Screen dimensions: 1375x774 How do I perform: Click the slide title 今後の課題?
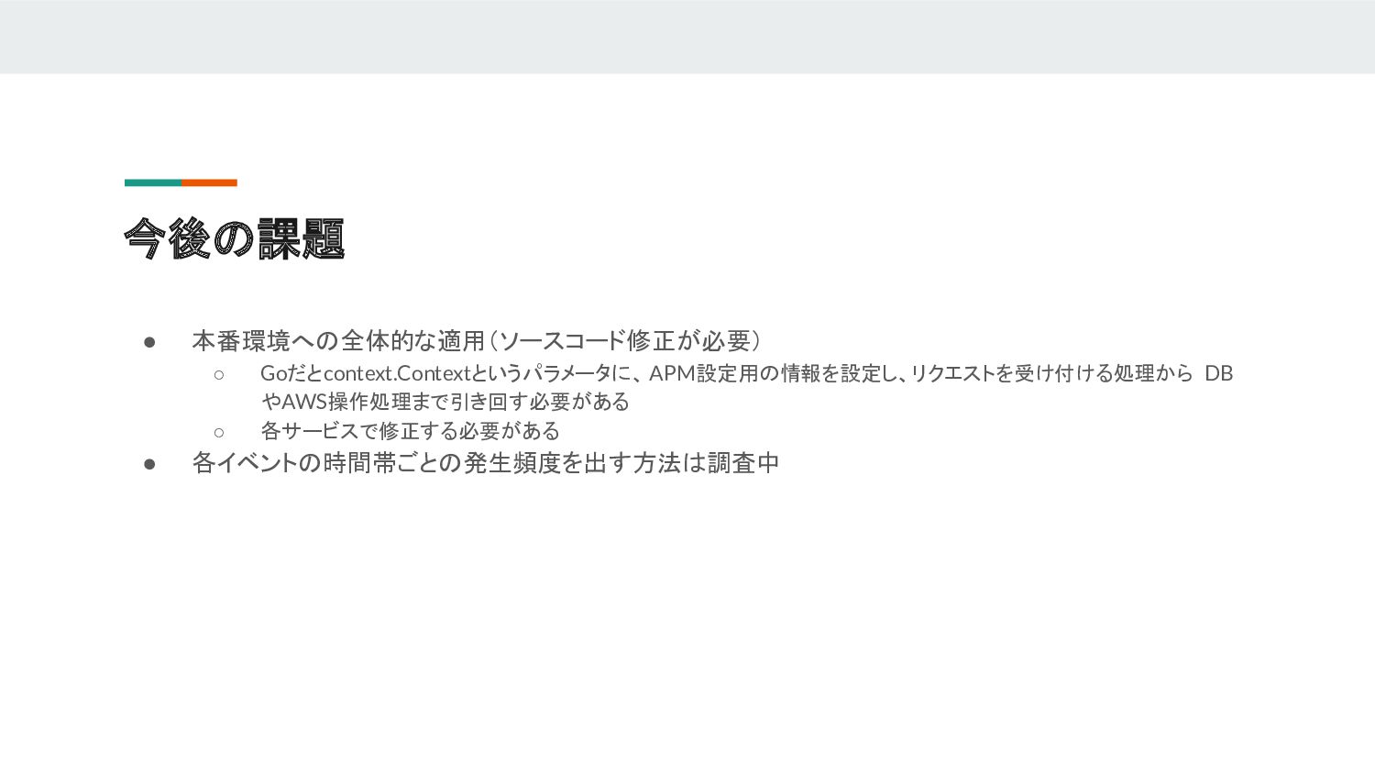[235, 239]
